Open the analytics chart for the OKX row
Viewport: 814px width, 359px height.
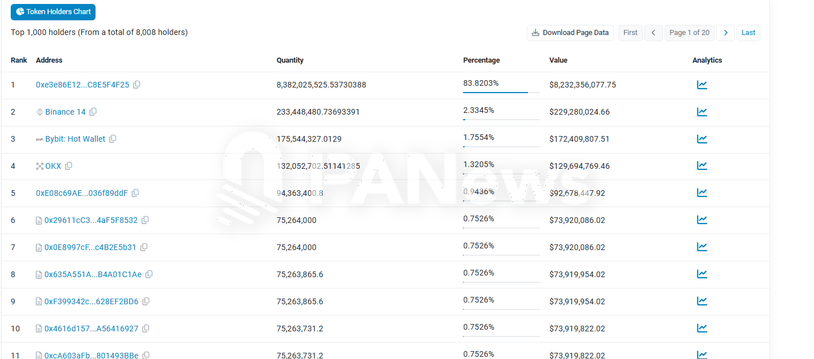click(702, 165)
